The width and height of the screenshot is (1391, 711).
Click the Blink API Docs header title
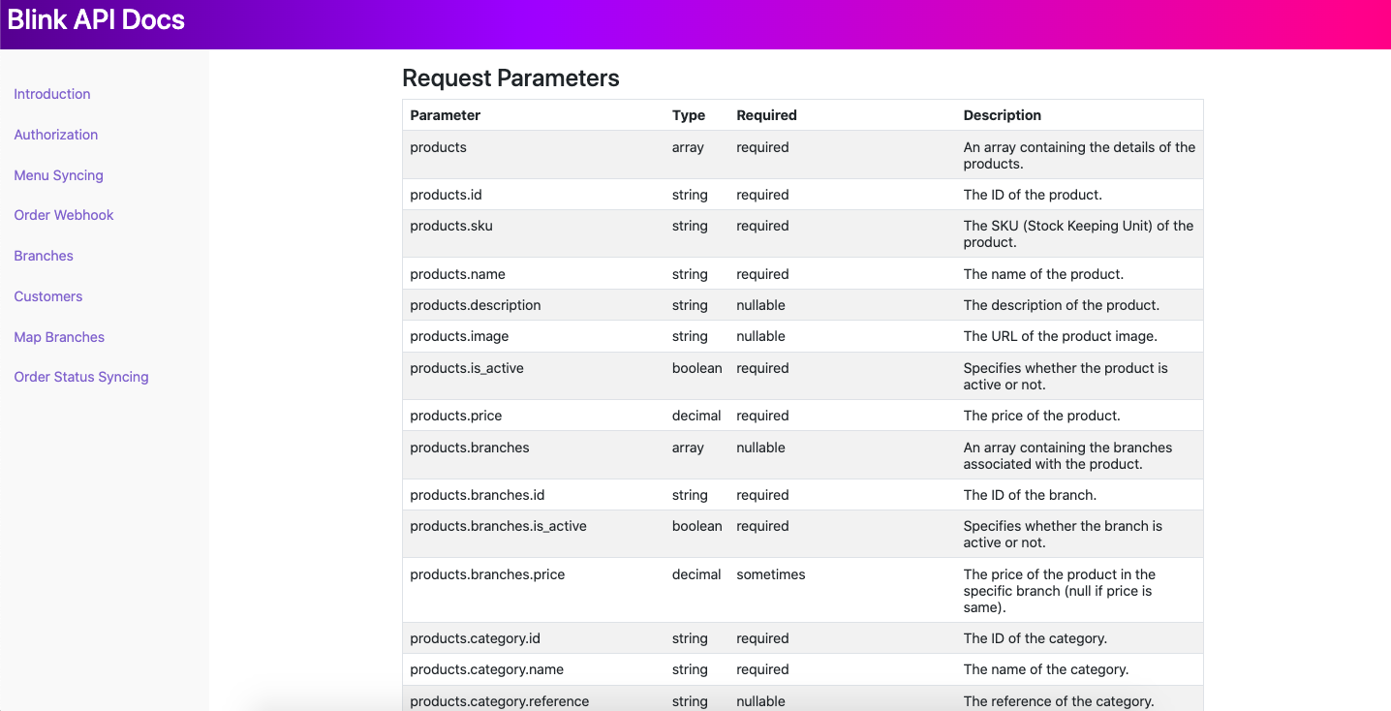point(96,19)
